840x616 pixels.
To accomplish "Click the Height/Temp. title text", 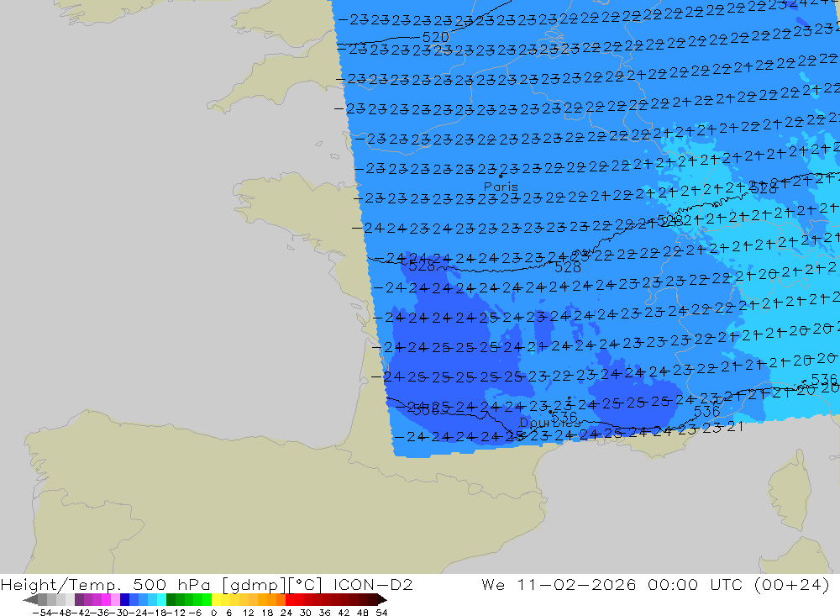I will click(61, 584).
